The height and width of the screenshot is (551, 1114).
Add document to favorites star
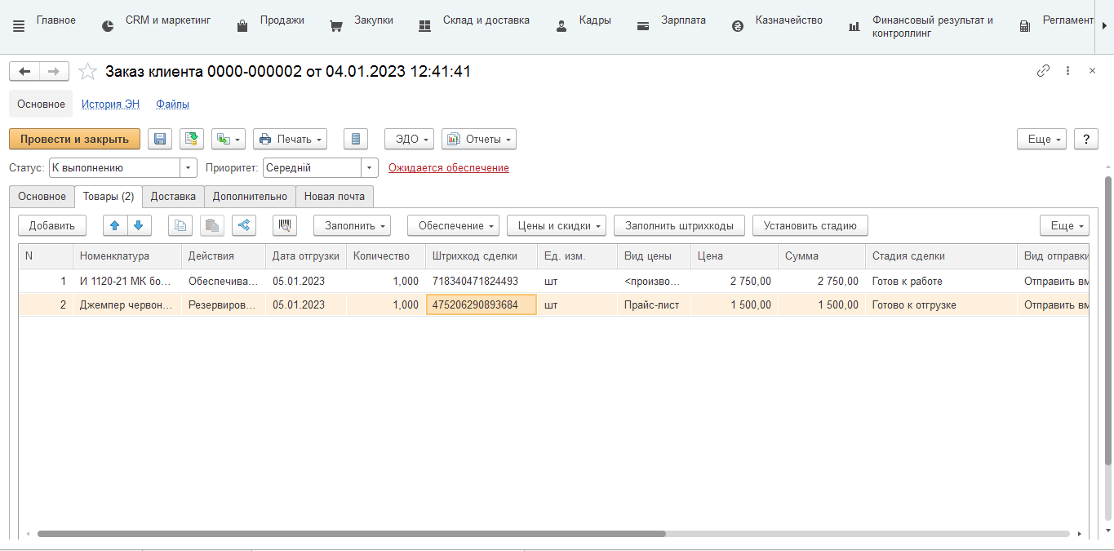[x=87, y=72]
